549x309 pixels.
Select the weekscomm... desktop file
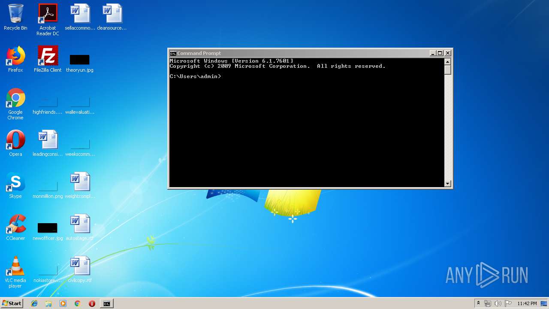click(x=80, y=148)
